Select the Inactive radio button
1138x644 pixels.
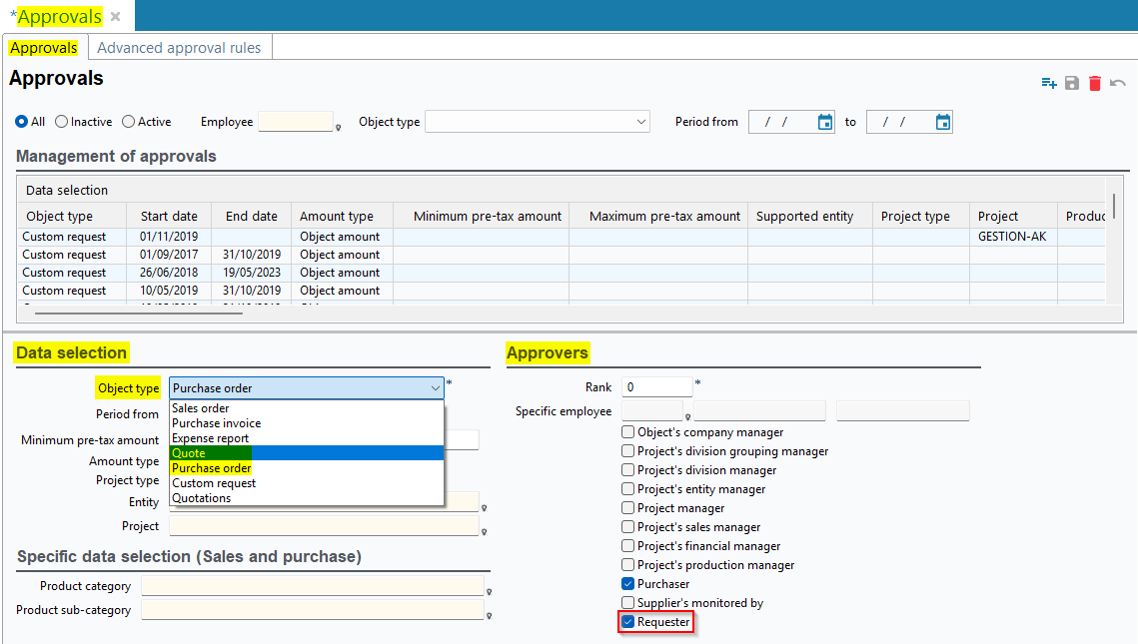tap(62, 122)
